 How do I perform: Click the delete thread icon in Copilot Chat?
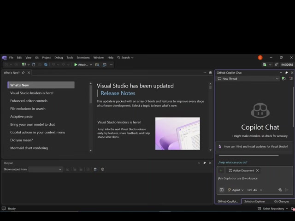(291, 79)
